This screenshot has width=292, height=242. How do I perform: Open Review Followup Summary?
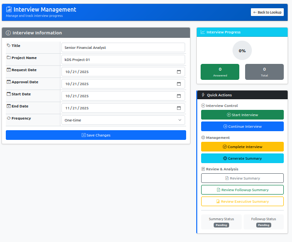[x=242, y=190]
